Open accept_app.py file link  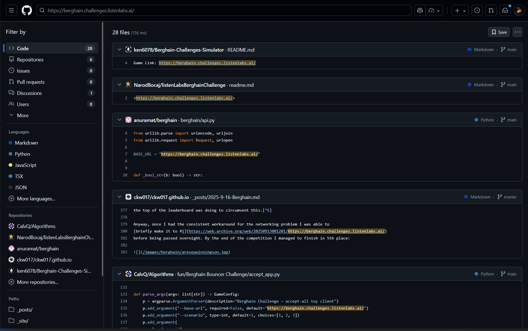coord(228,274)
